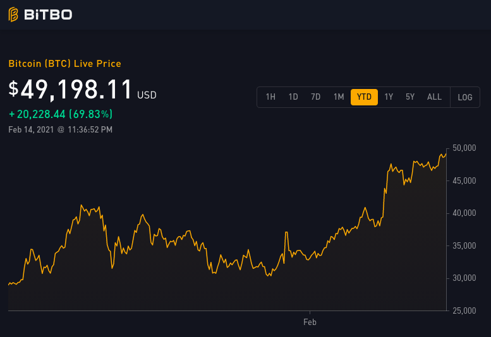The image size is (491, 337).
Task: Select the 1H time range
Action: pyautogui.click(x=270, y=97)
